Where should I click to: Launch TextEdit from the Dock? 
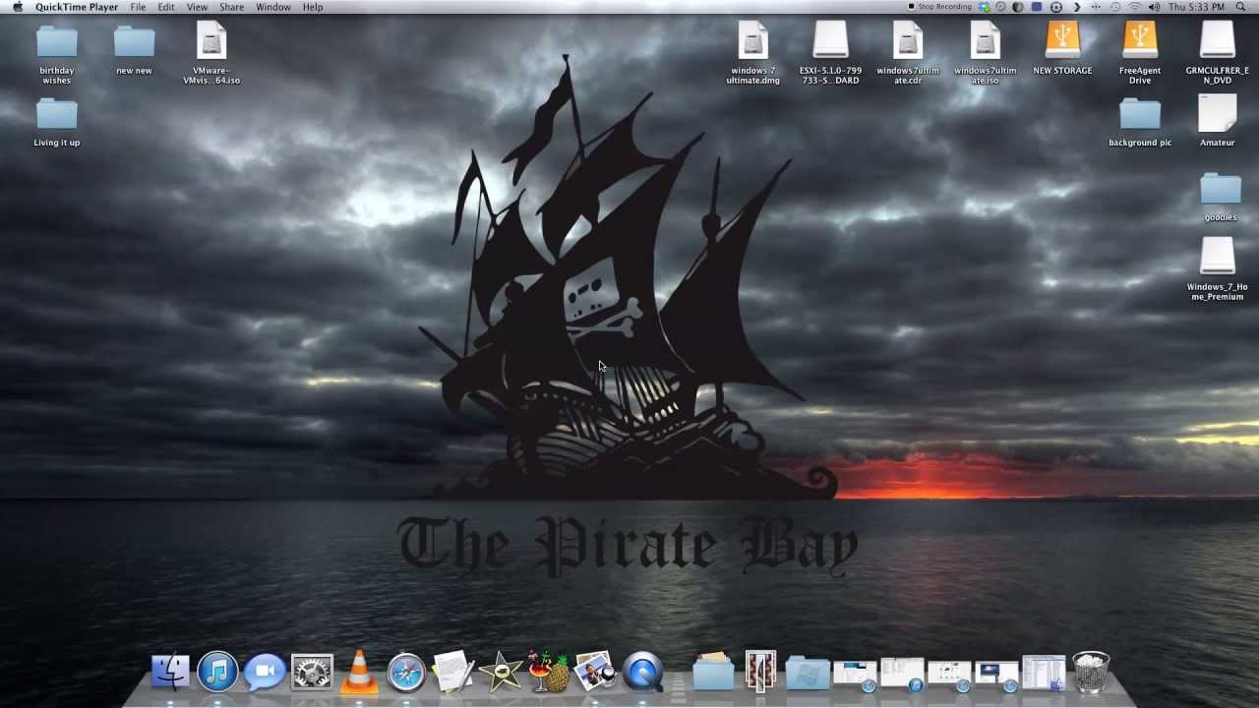pos(453,673)
